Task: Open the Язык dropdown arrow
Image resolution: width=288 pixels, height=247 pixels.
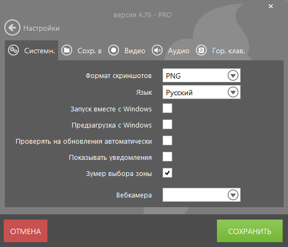Action: click(x=233, y=92)
